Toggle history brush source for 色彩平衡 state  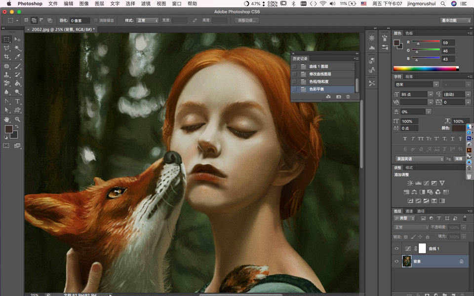click(x=294, y=89)
